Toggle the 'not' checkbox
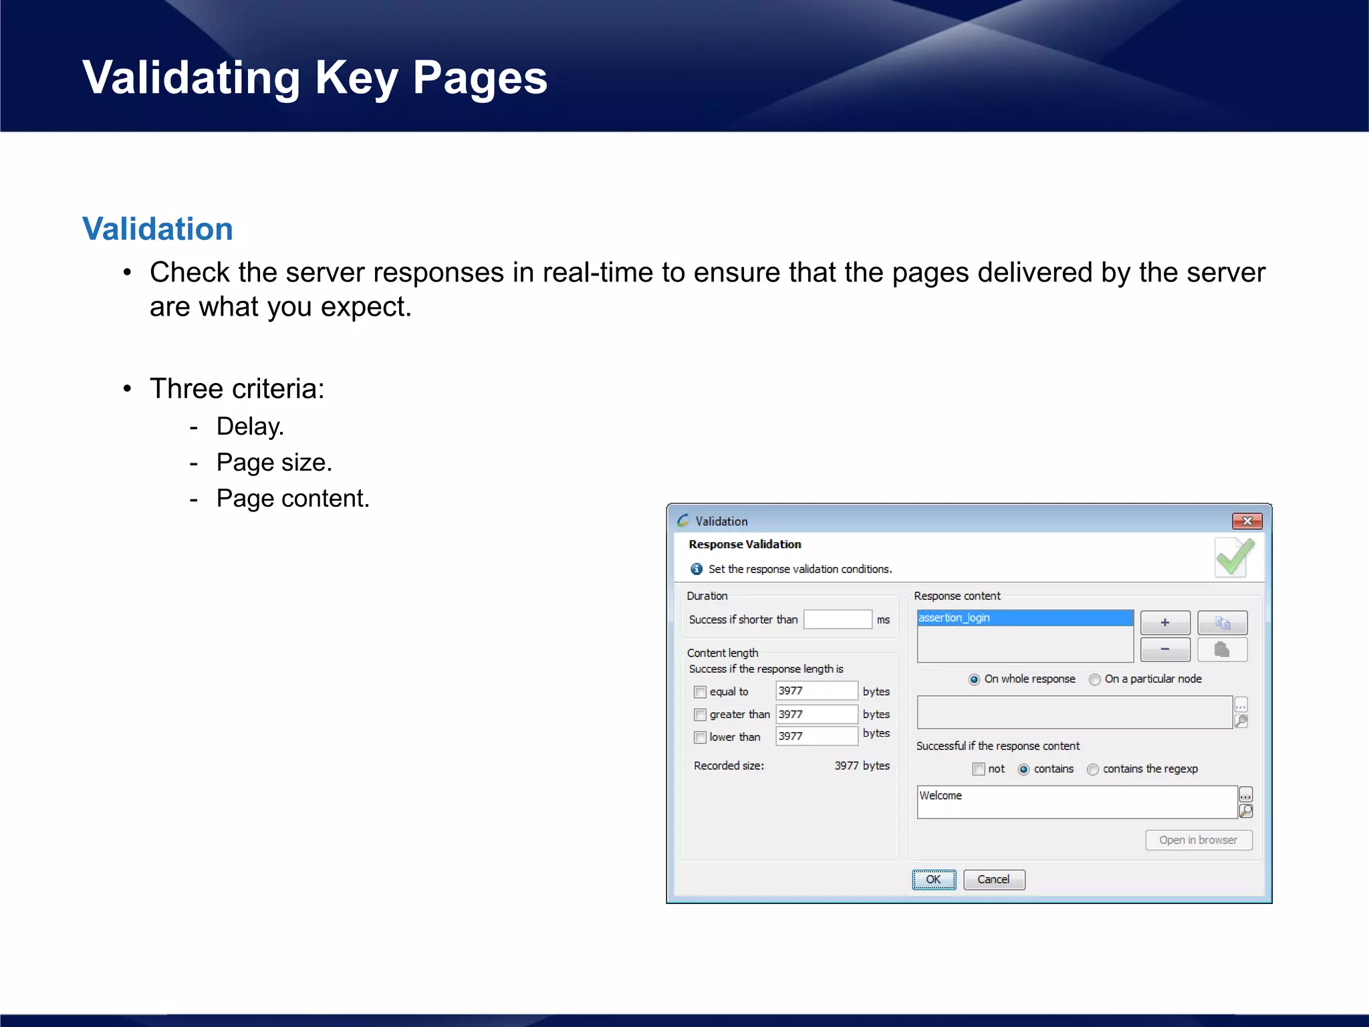The width and height of the screenshot is (1369, 1027). (979, 769)
